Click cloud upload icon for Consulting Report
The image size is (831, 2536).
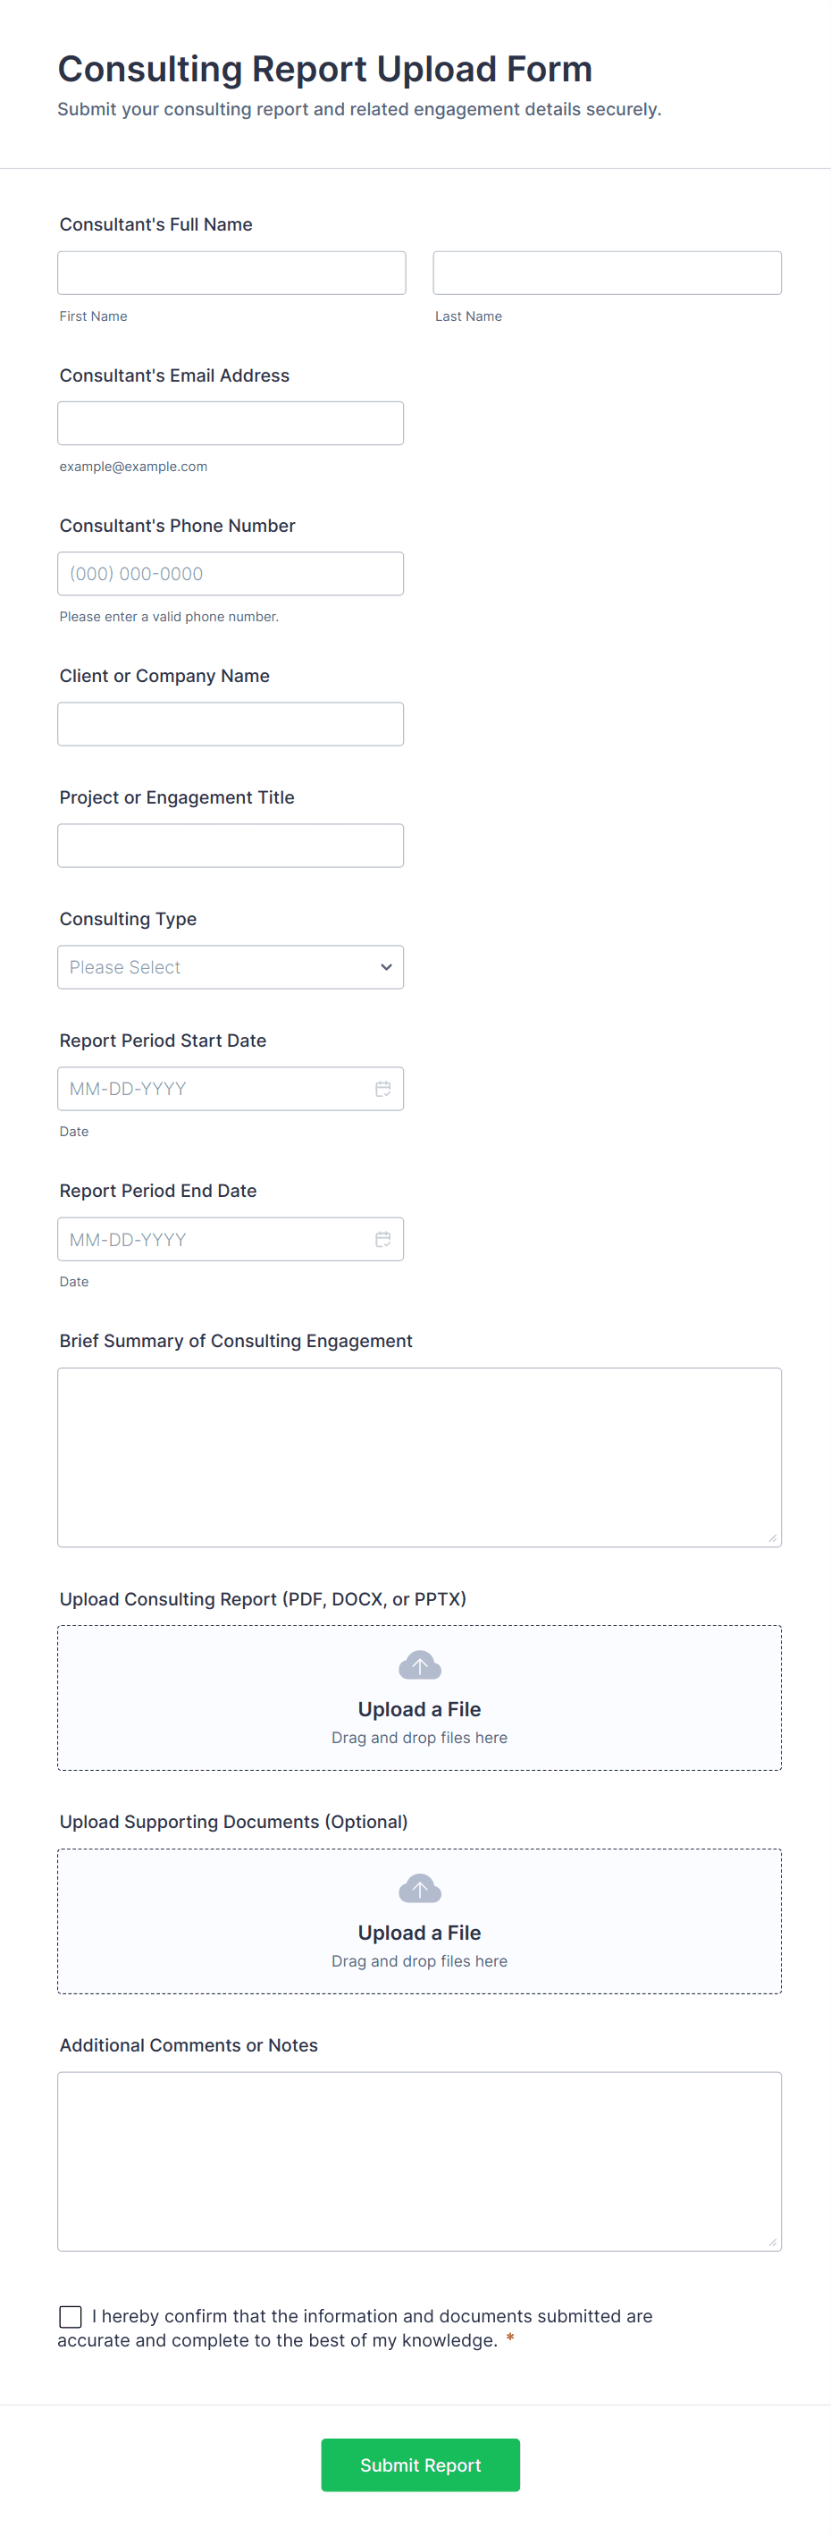(419, 1665)
